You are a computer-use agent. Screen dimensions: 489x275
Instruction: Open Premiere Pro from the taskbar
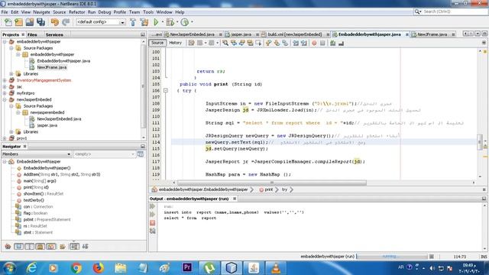point(187,267)
